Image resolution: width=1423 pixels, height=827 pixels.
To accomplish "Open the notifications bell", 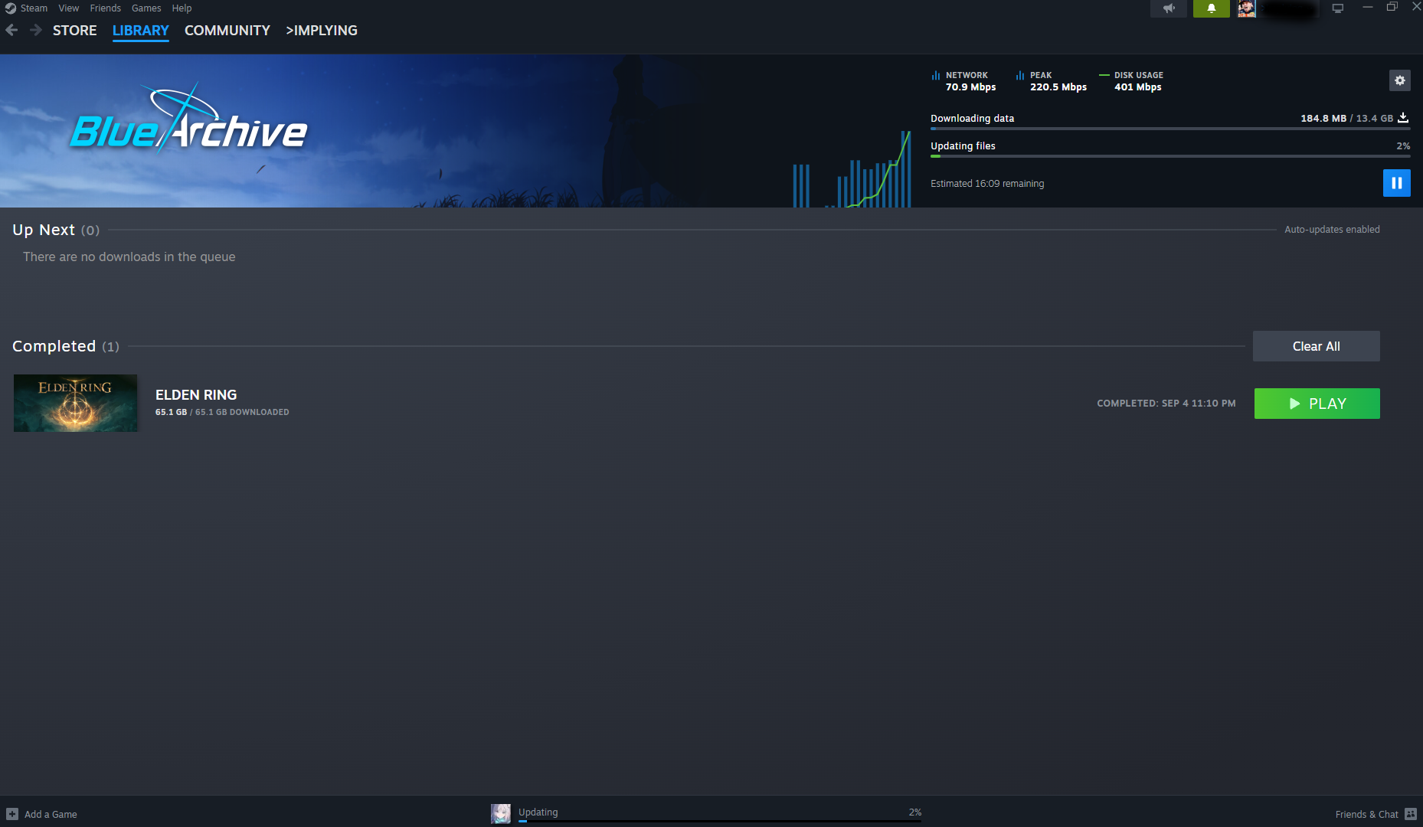I will pos(1212,8).
